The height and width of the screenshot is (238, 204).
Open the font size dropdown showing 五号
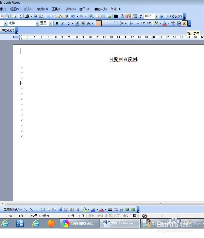coord(51,23)
